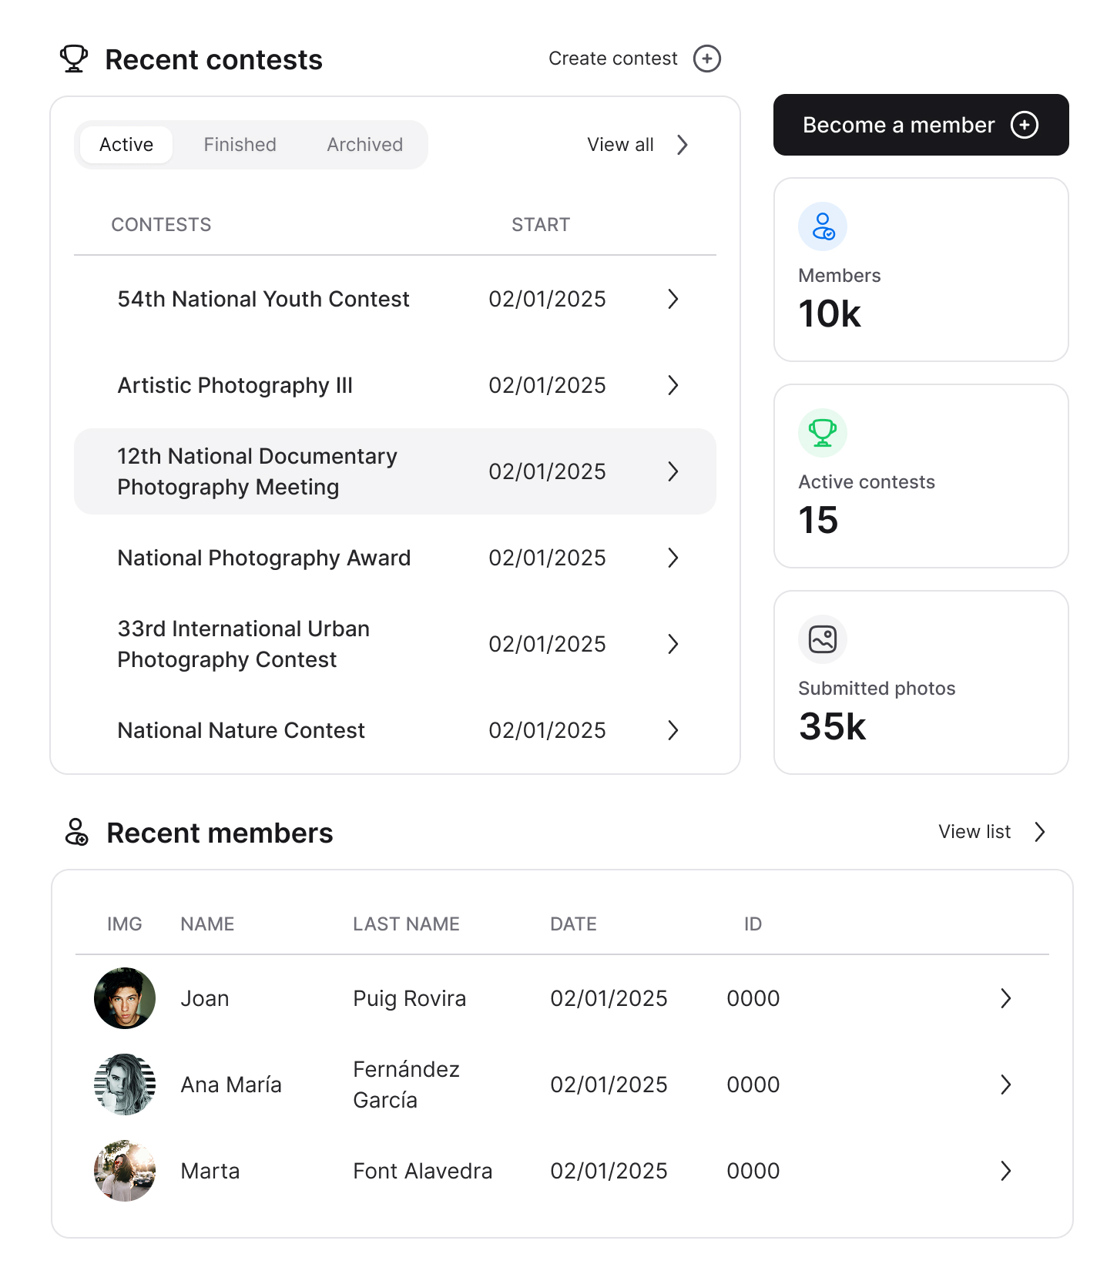1117x1274 pixels.
Task: Open Marta Font Alavedra's row chevron
Action: pyautogui.click(x=1005, y=1171)
